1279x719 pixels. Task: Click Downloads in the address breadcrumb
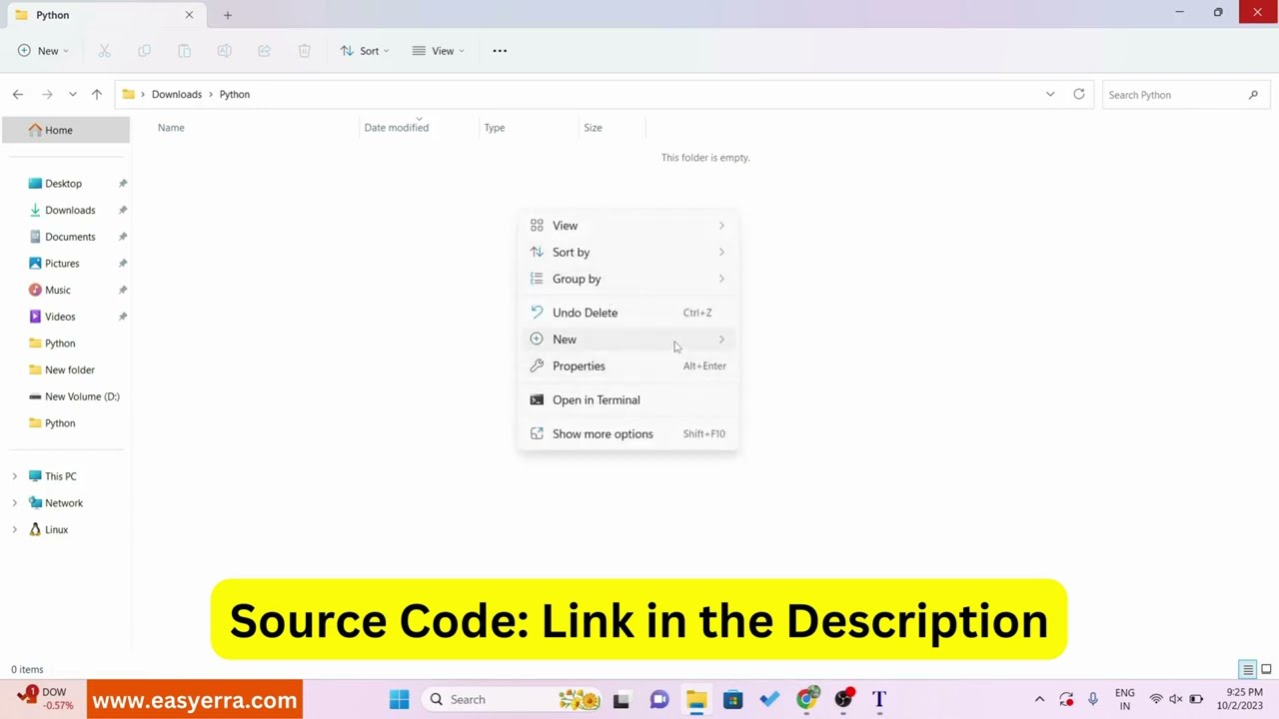click(177, 94)
